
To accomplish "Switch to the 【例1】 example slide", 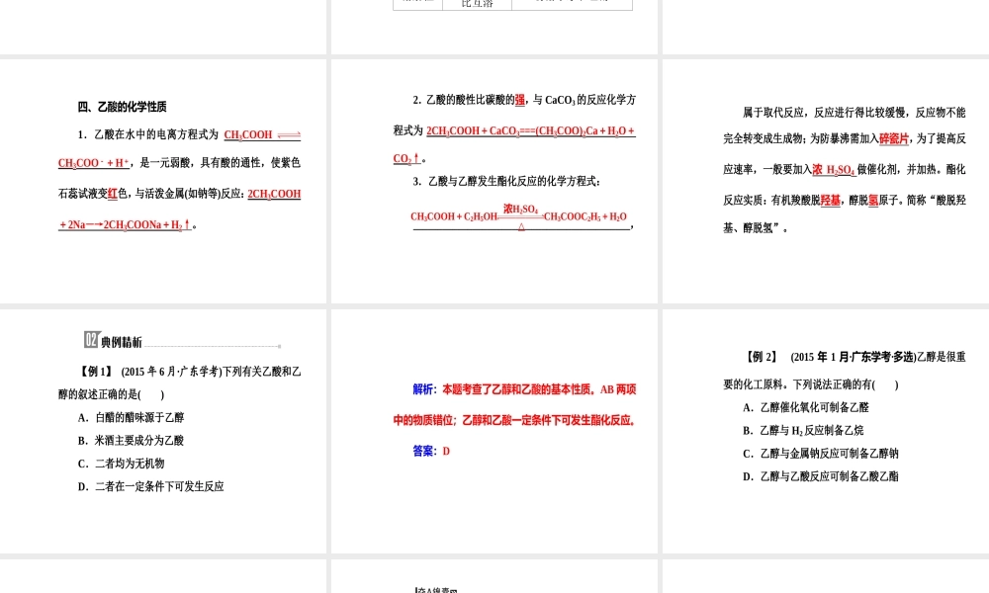I will [x=164, y=430].
